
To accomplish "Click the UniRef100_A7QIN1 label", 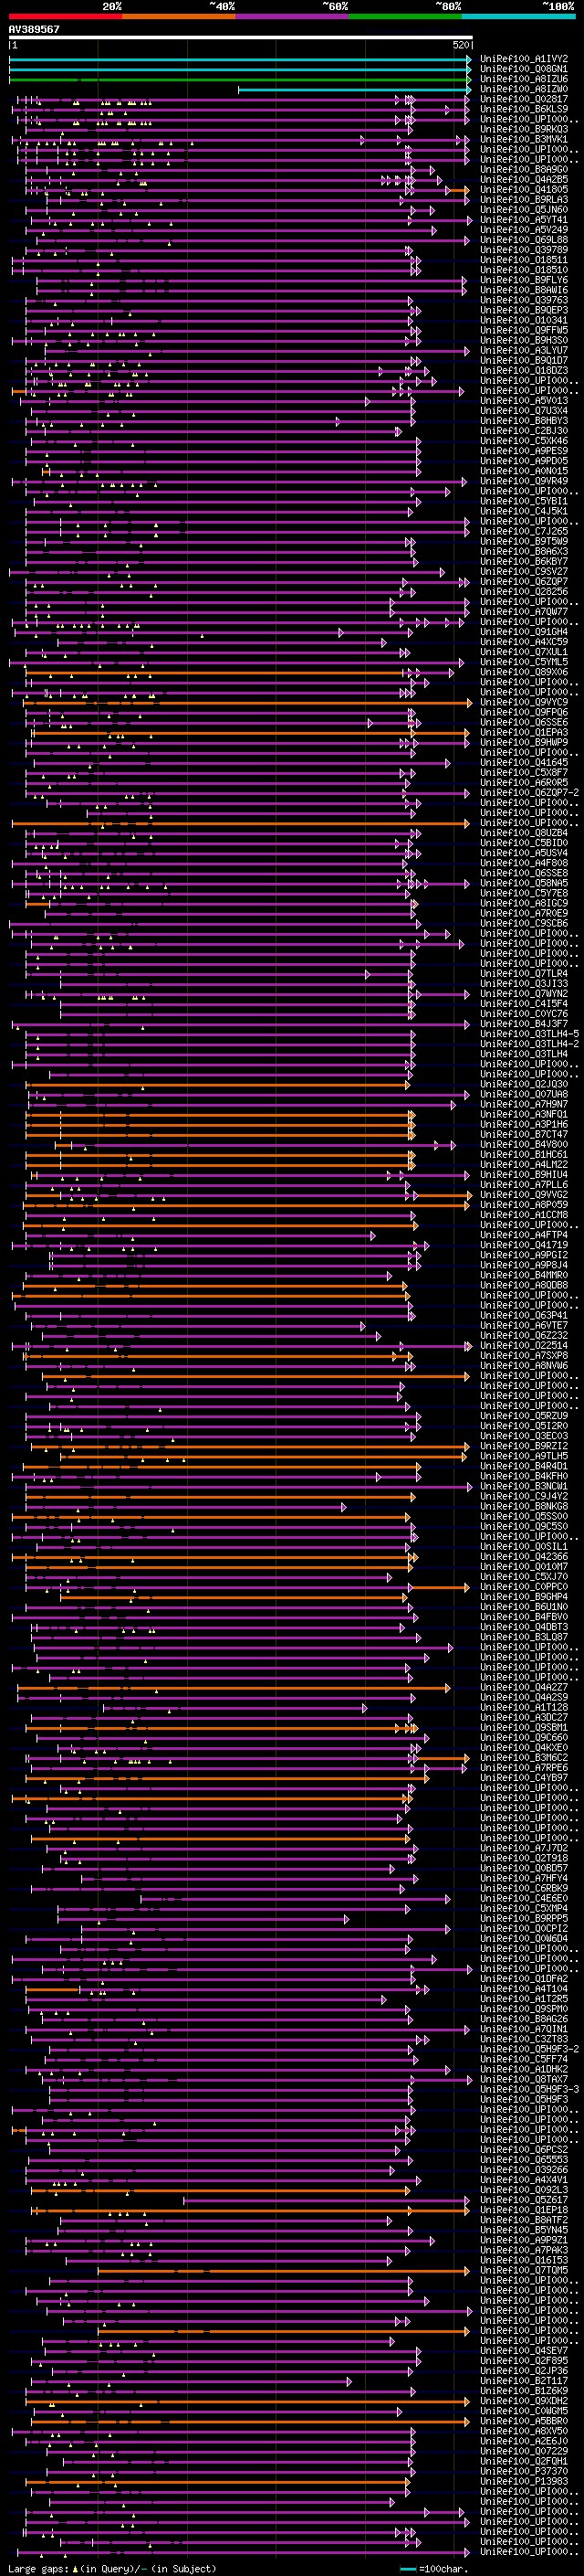I will pos(524,2029).
